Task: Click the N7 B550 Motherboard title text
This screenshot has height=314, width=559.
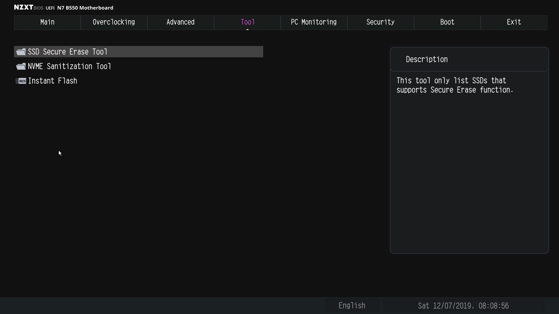Action: (85, 8)
